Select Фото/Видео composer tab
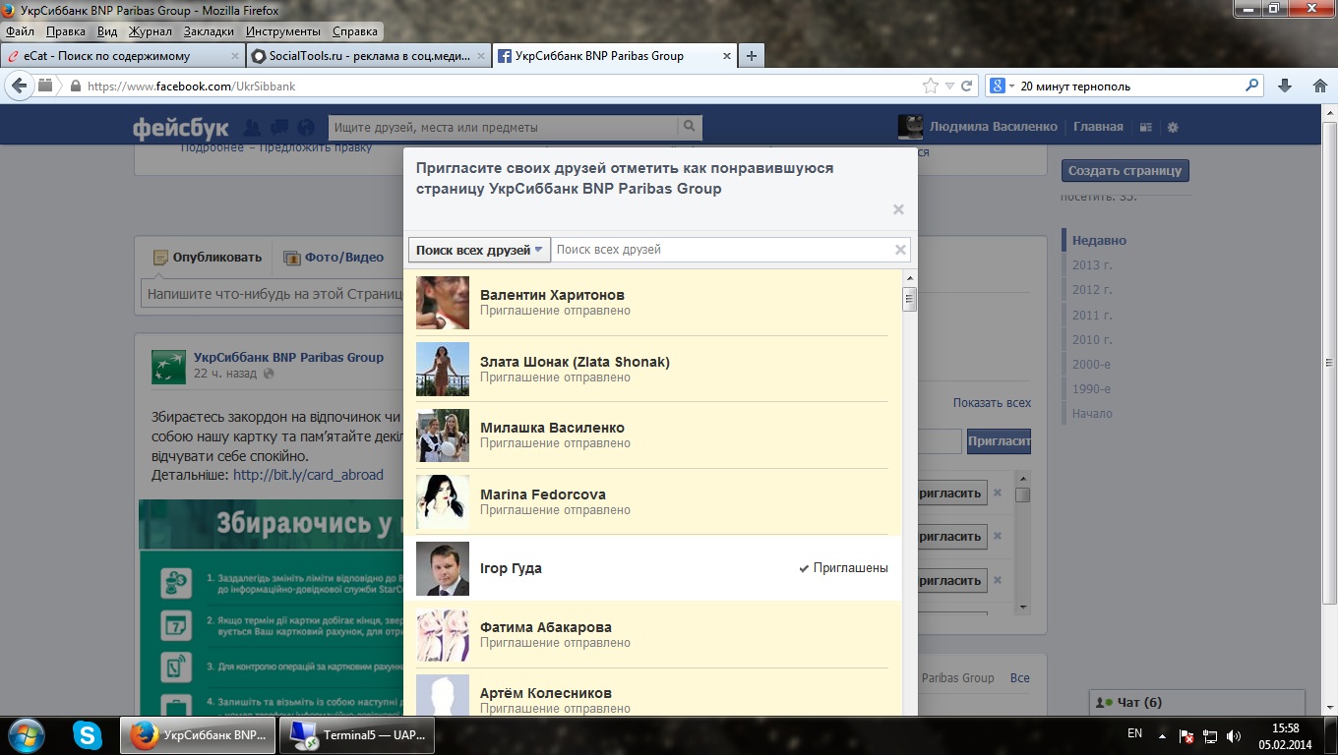This screenshot has width=1338, height=755. coord(334,258)
